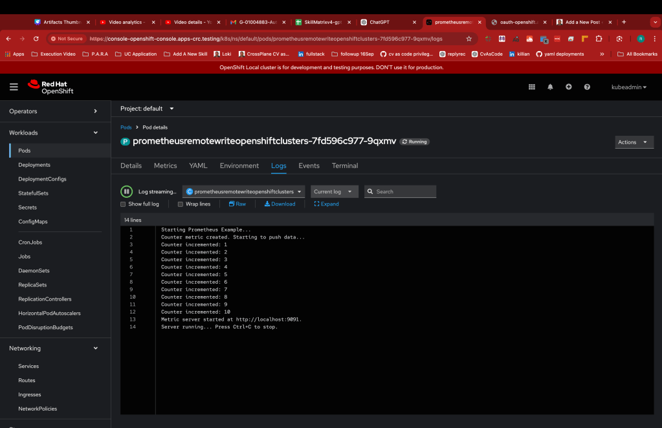Screen dimensions: 662x428
Task: Enable Wrap lines checkbox
Action: (181, 204)
